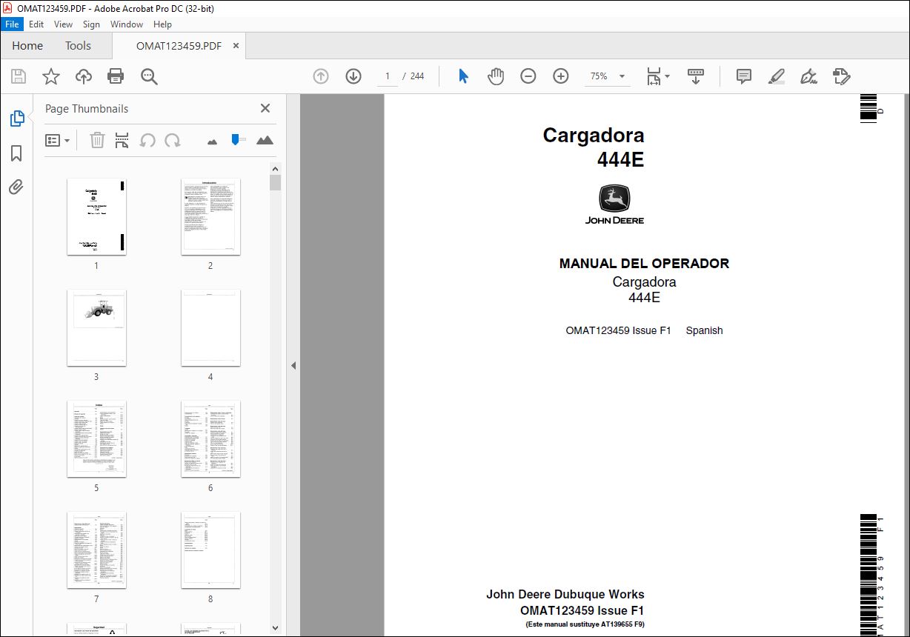The width and height of the screenshot is (910, 637).
Task: Close the Page Thumbnails panel
Action: [x=265, y=108]
